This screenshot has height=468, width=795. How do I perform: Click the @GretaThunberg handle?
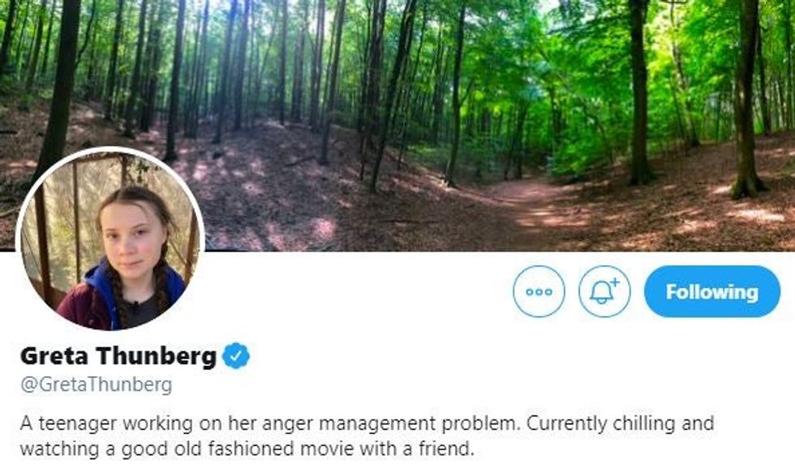[x=96, y=384]
